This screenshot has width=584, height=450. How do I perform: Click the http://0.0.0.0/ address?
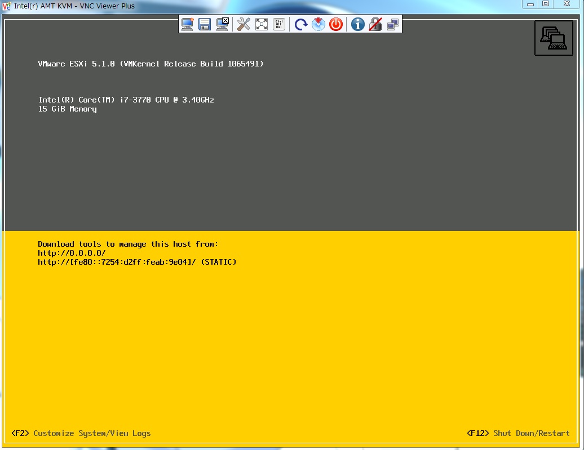click(72, 253)
